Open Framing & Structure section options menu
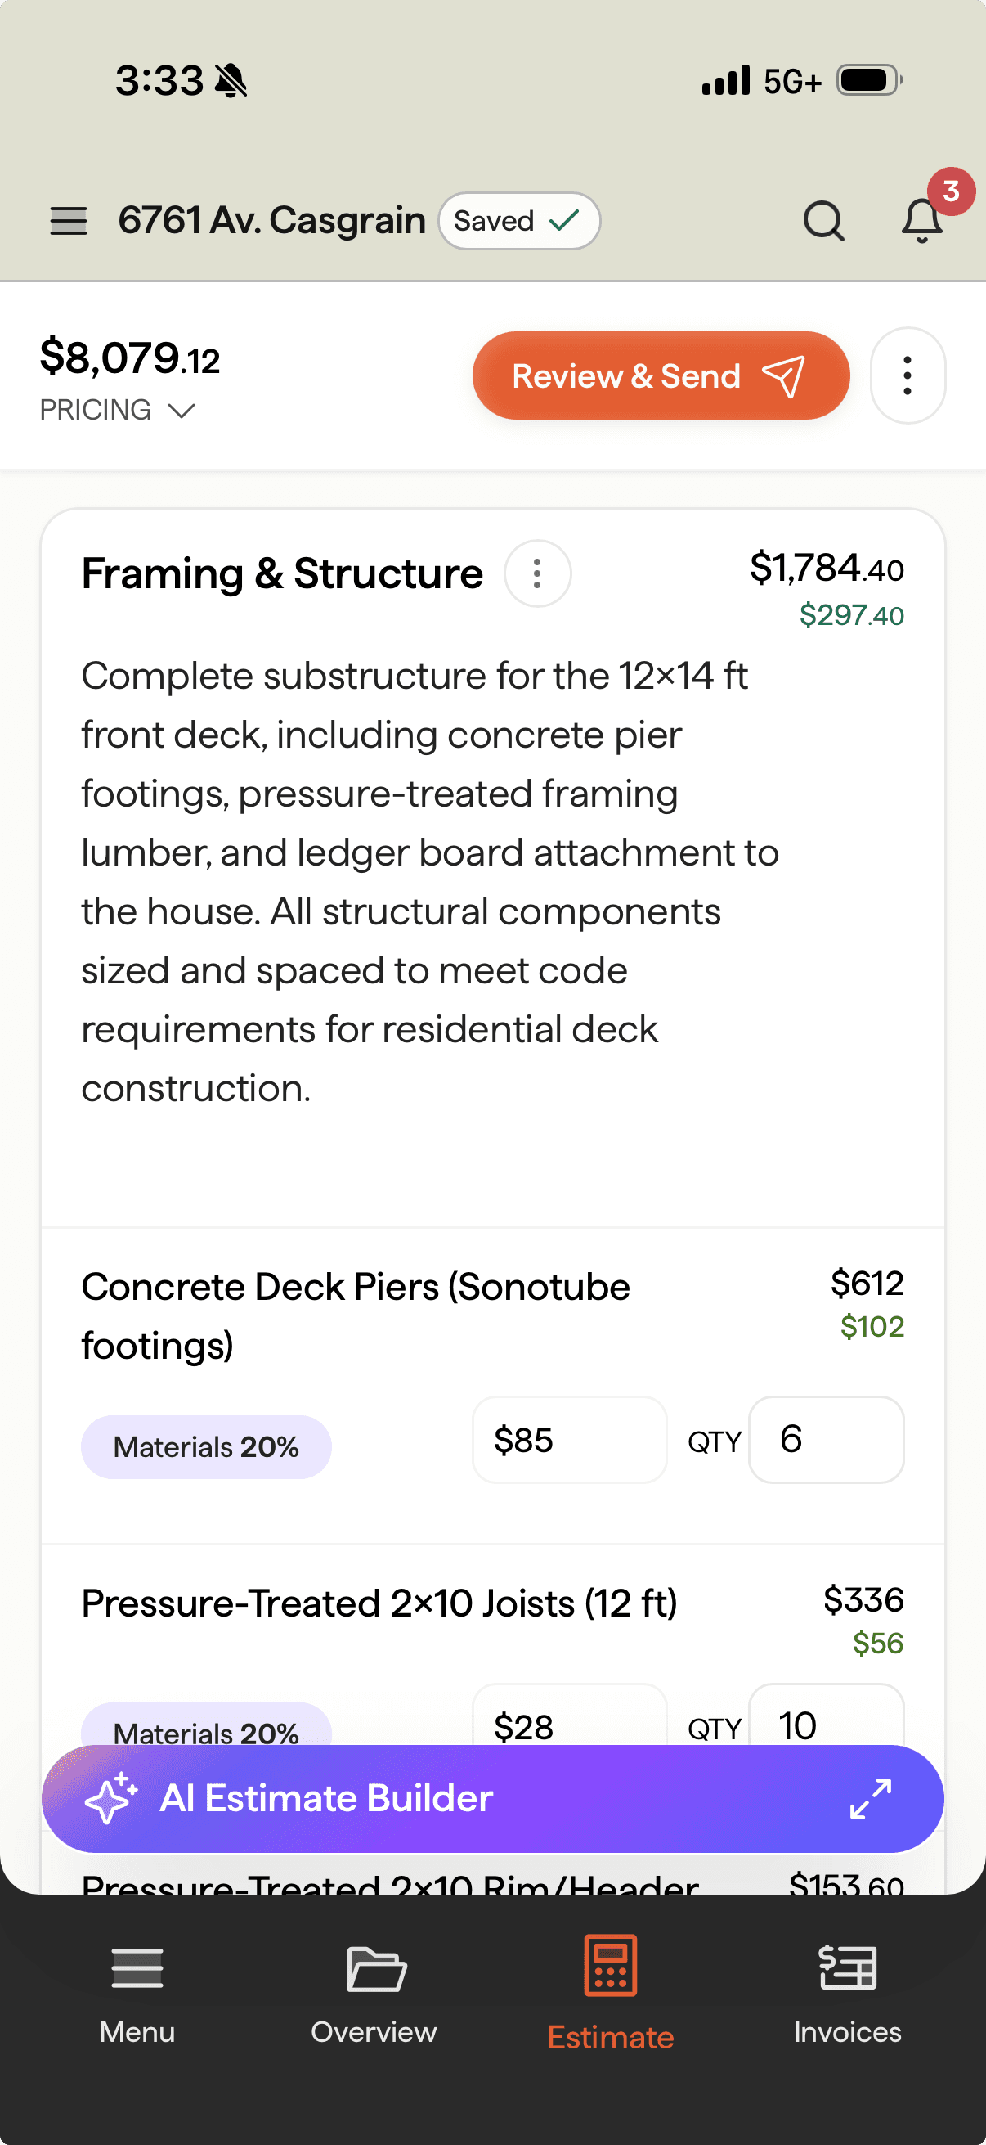986x2145 pixels. pos(537,573)
